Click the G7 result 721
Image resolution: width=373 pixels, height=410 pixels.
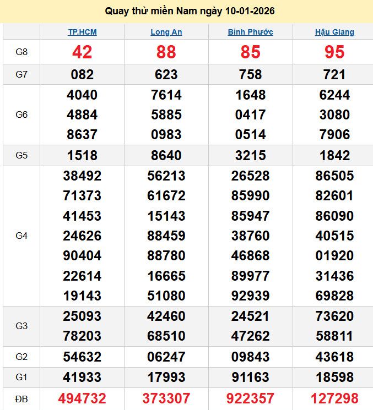[334, 74]
